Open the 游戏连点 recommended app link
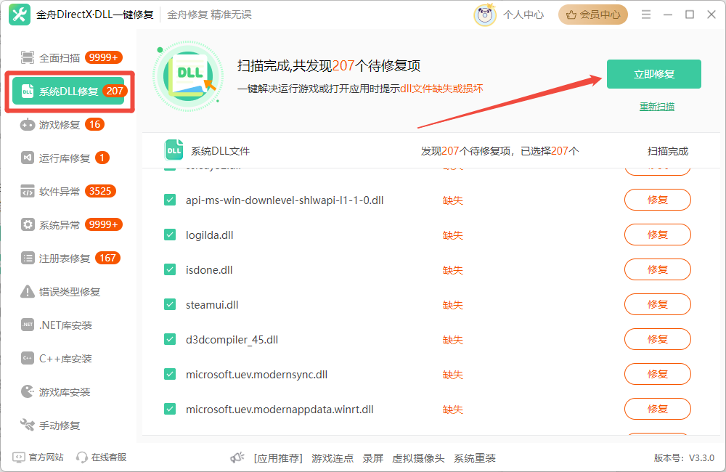Screen dimensions: 726x472 pyautogui.click(x=333, y=458)
